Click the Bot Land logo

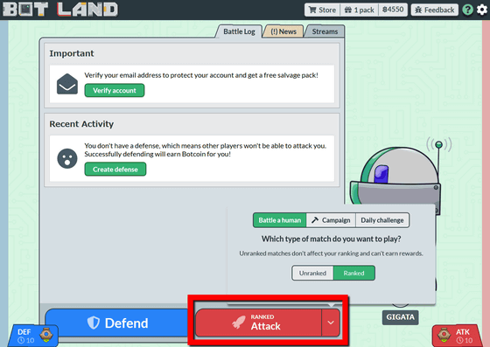(60, 10)
